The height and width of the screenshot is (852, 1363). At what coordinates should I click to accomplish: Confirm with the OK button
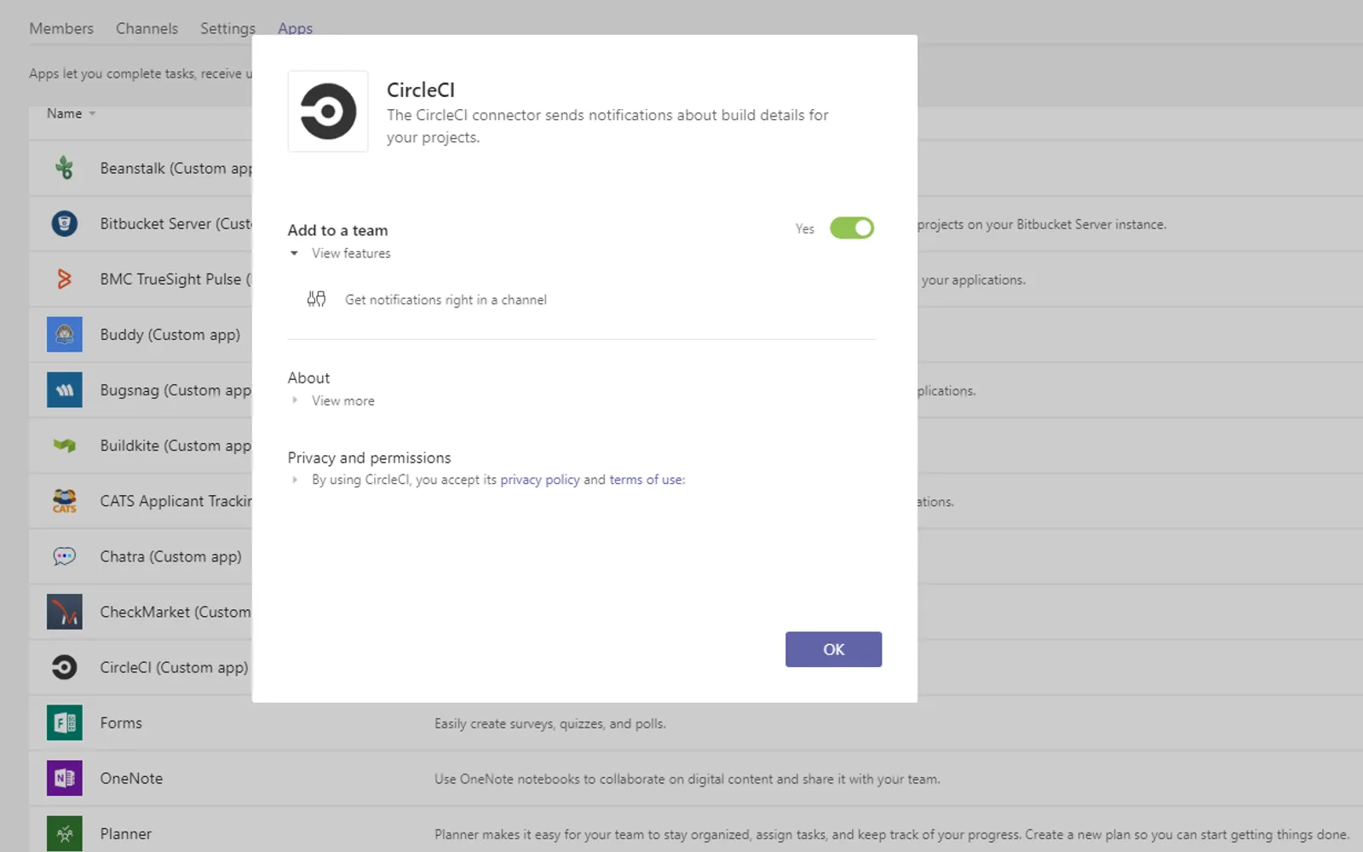click(833, 649)
